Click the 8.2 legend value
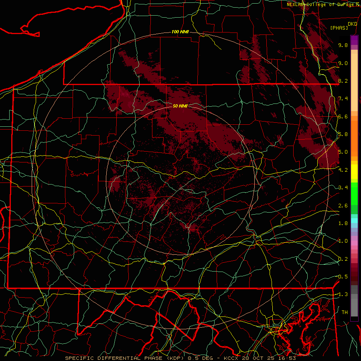This screenshot has width=361, height=361. pos(343,81)
